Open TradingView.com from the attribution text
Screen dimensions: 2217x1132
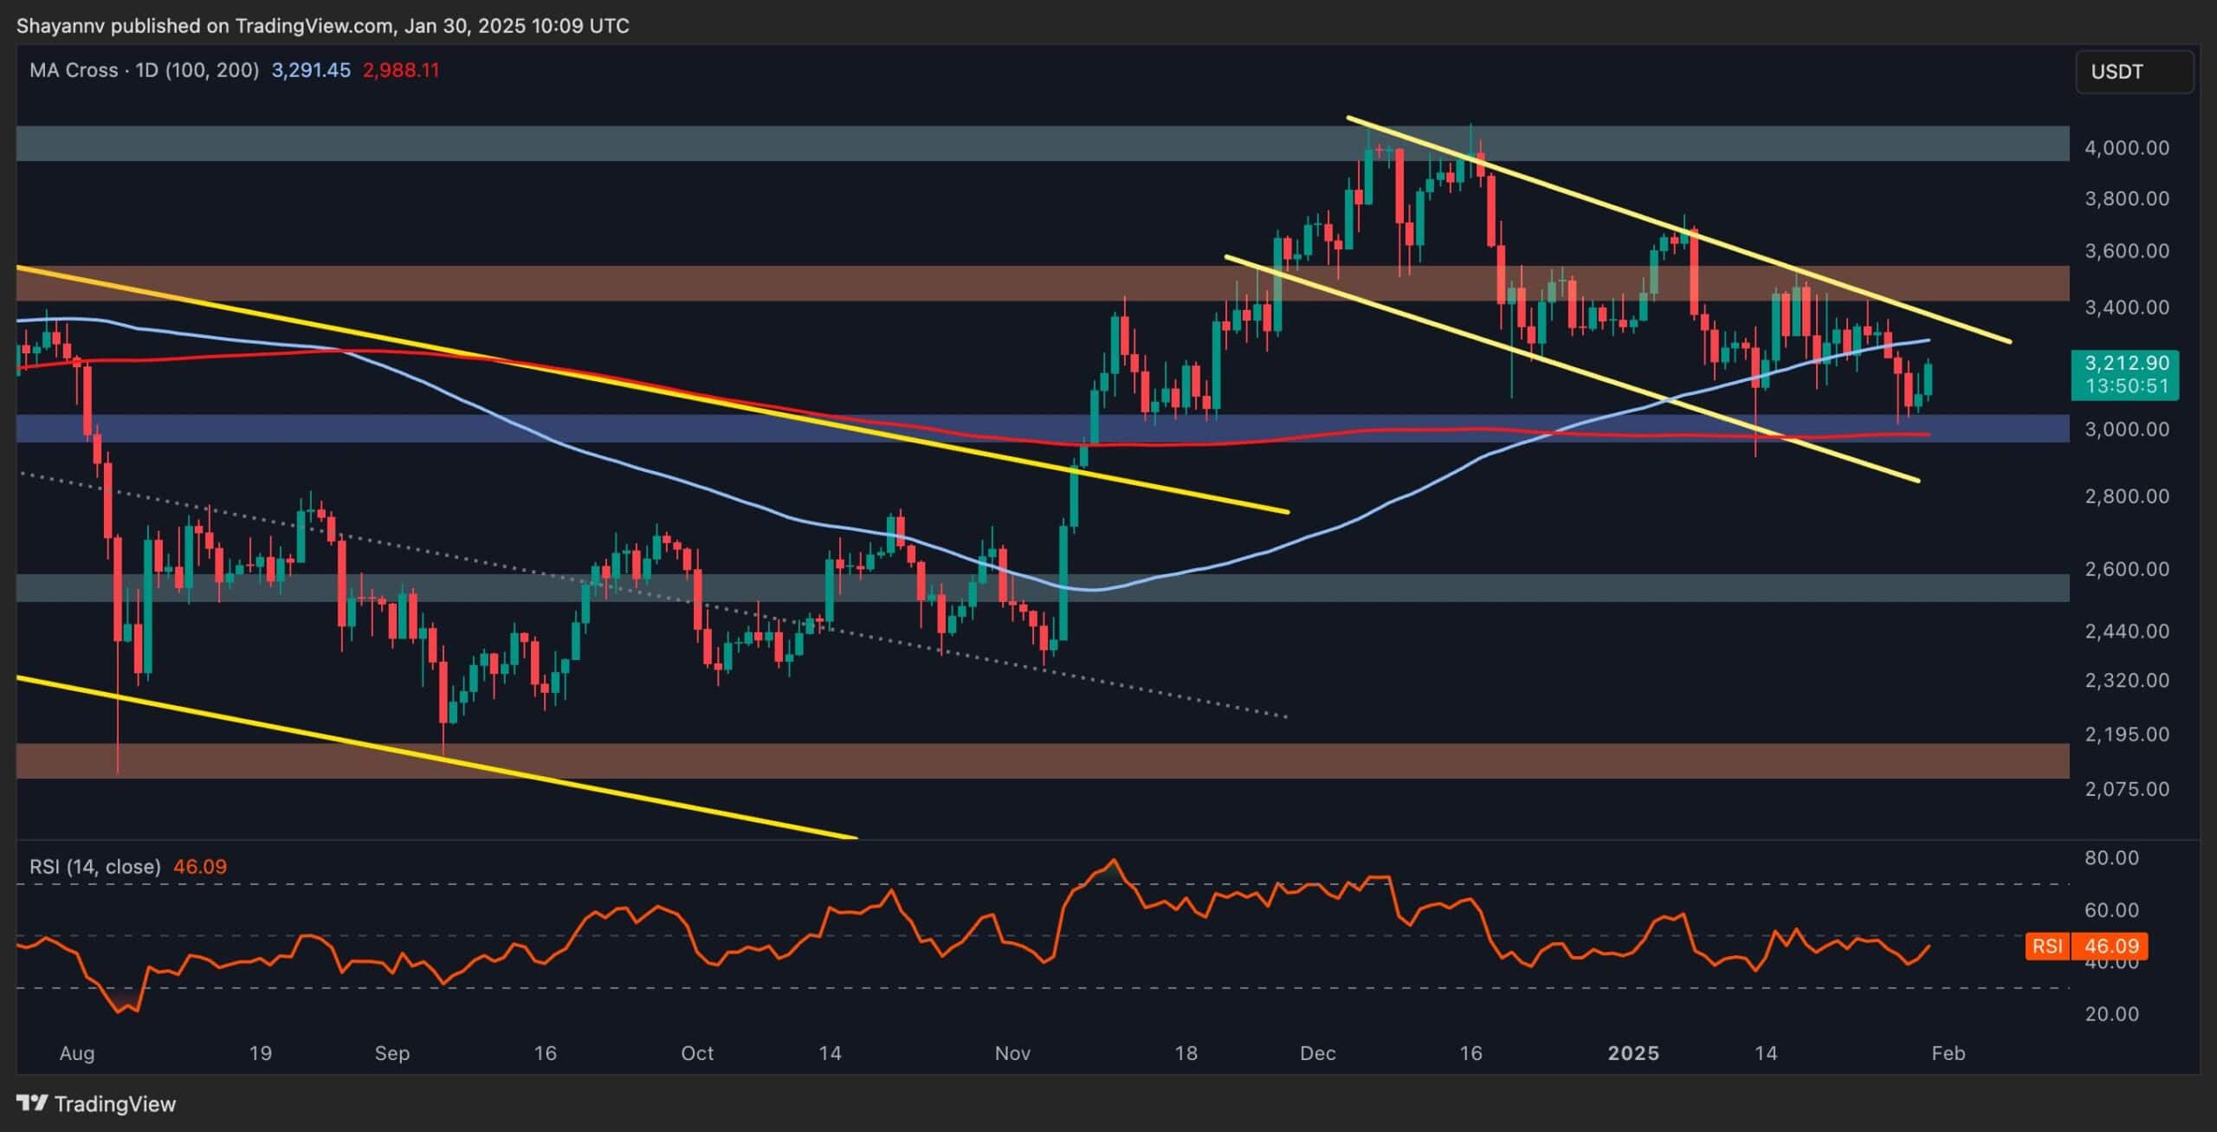[x=313, y=25]
